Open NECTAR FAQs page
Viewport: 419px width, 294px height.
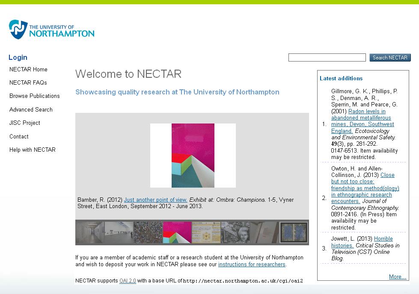coord(28,82)
